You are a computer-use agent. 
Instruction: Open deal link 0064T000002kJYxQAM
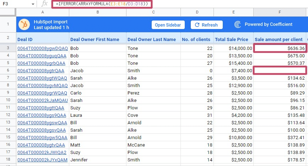(x=42, y=160)
